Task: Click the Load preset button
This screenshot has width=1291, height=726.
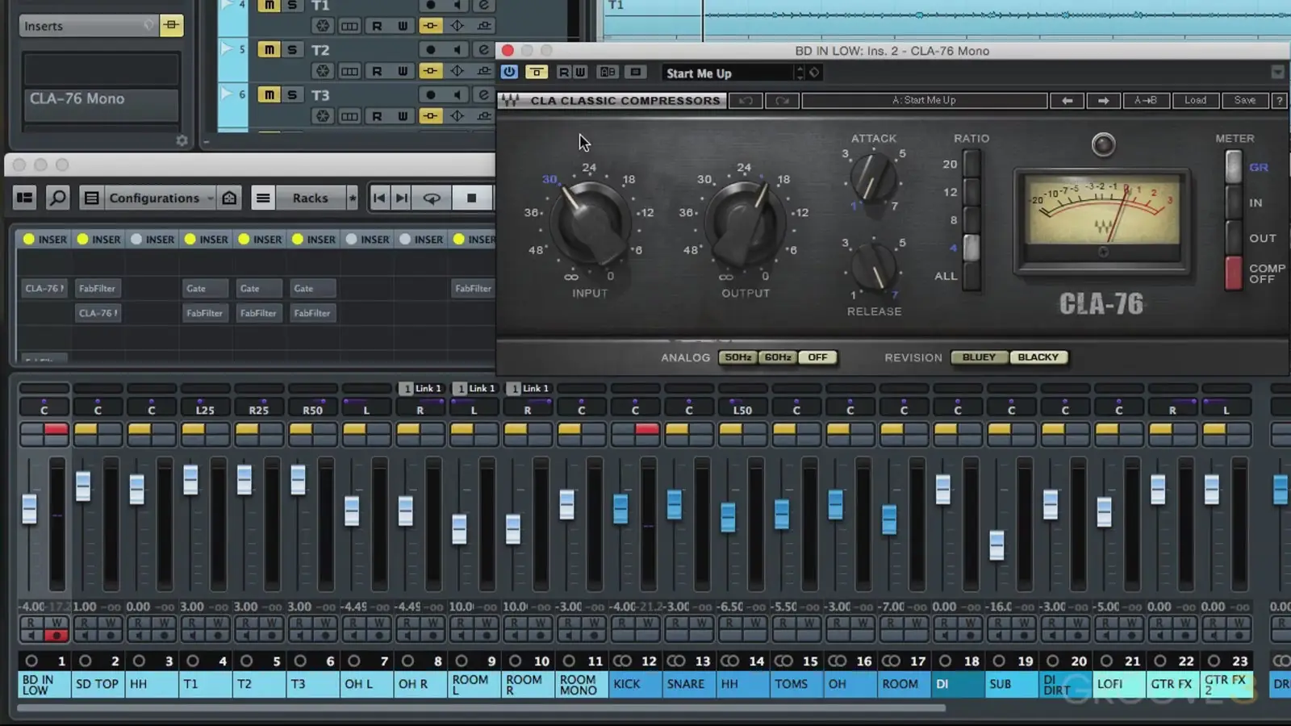Action: point(1195,101)
